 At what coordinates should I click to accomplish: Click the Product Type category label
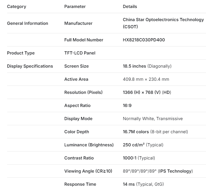click(x=21, y=53)
